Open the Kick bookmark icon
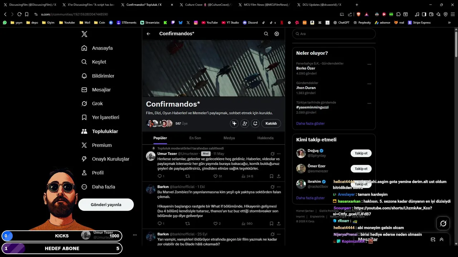 [165, 22]
